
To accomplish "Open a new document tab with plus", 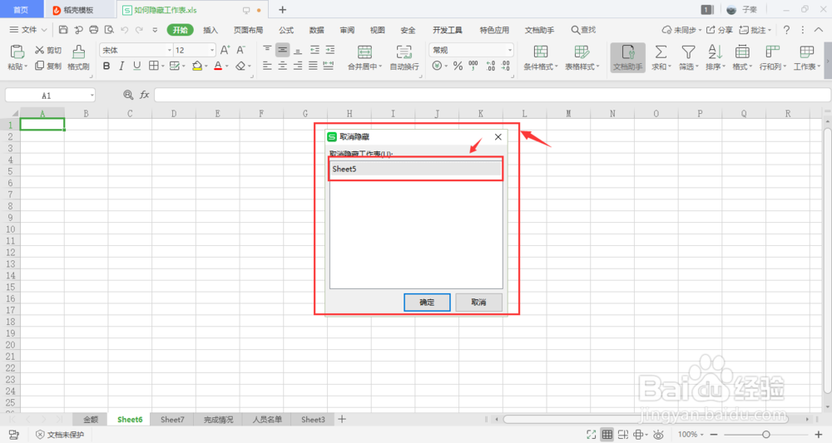I will click(x=282, y=9).
